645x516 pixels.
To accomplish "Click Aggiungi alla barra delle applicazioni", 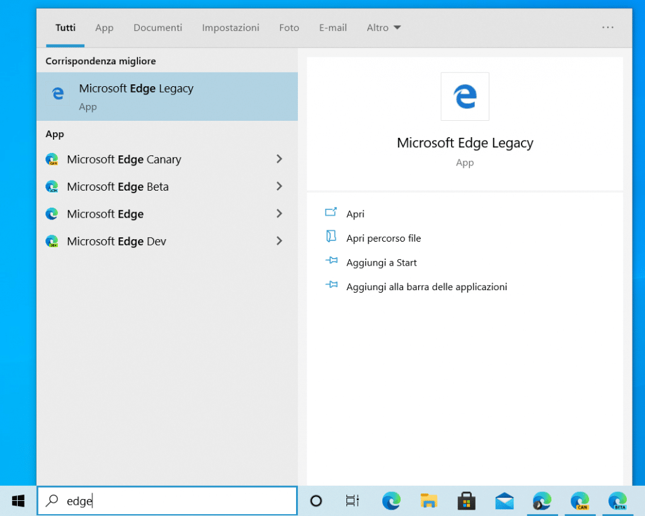I will coord(426,287).
